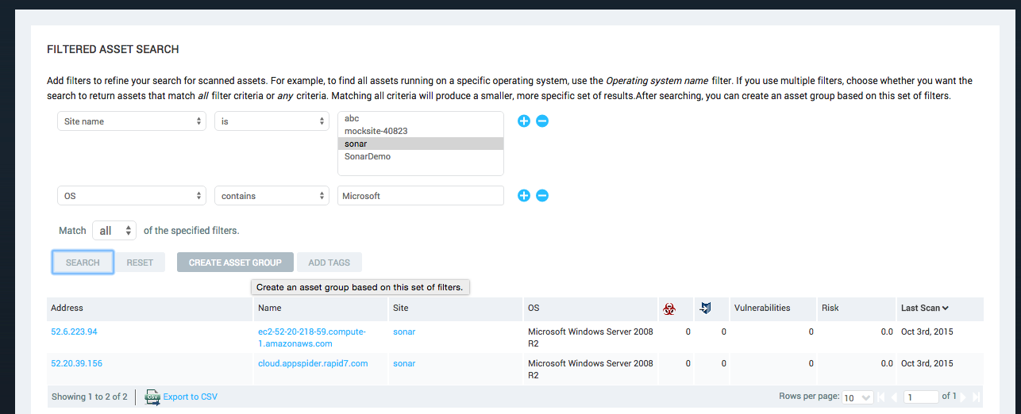Select mocksite-40823 in the site list

pos(376,131)
